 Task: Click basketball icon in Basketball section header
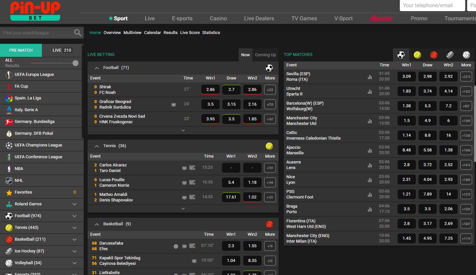[x=269, y=224]
